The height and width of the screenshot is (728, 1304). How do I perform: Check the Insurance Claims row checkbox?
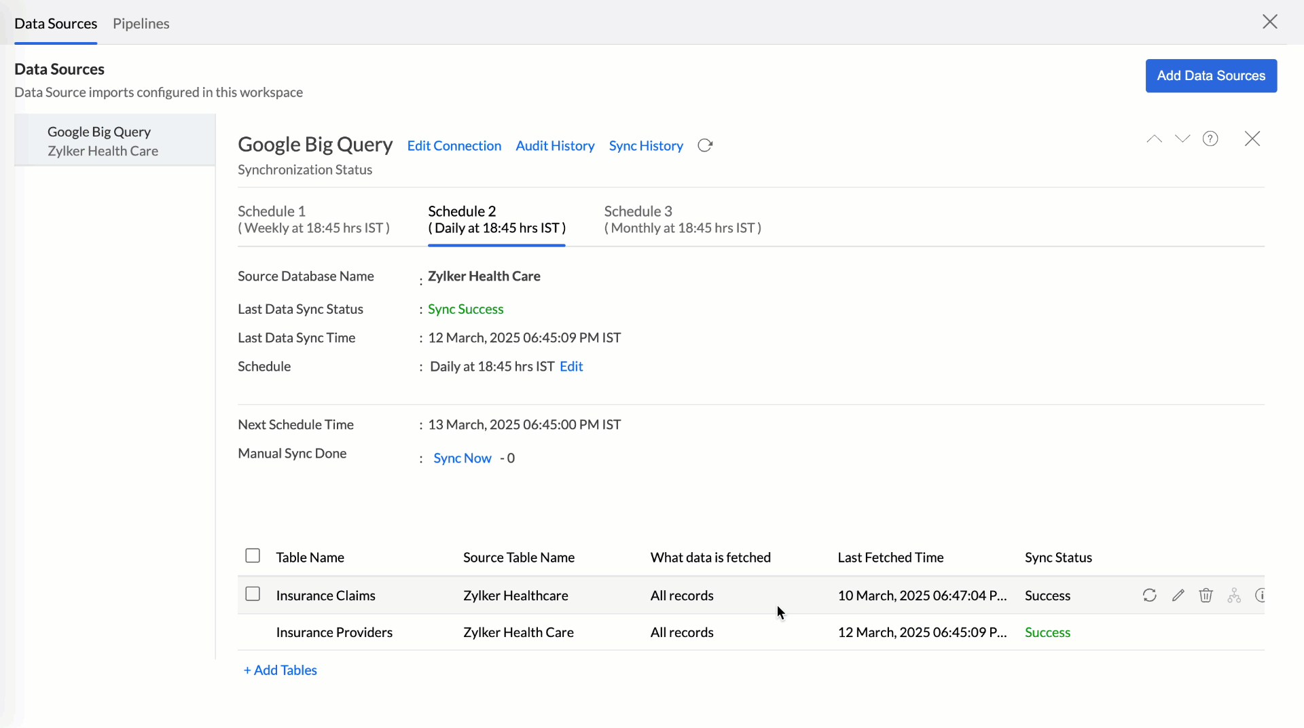[x=253, y=594]
